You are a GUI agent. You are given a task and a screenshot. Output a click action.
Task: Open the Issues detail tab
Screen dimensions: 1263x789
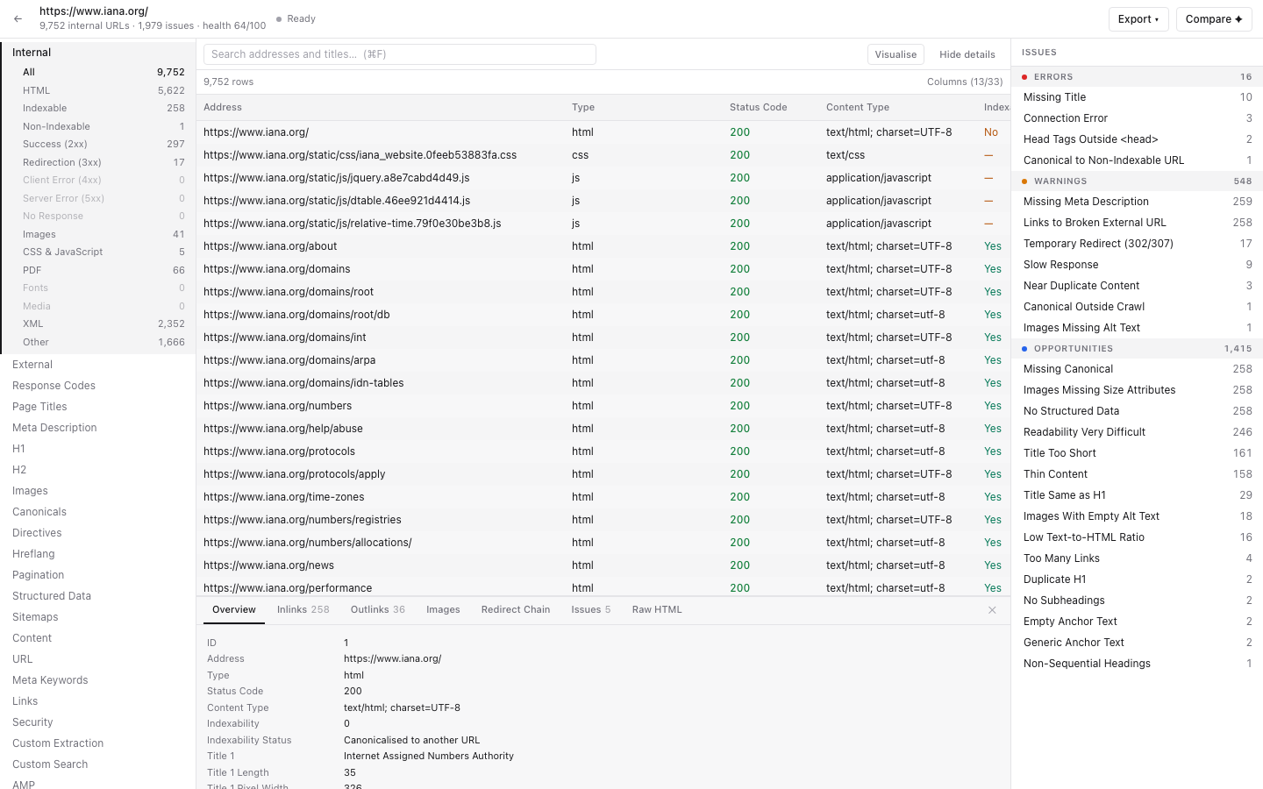coord(591,610)
